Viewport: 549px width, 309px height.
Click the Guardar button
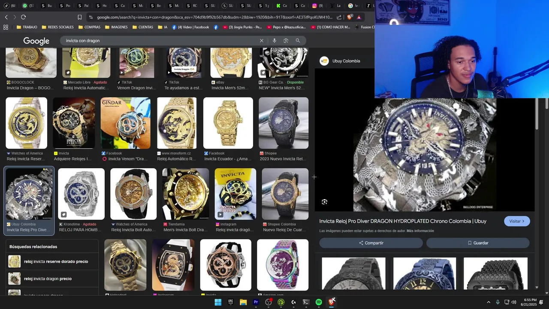478,243
